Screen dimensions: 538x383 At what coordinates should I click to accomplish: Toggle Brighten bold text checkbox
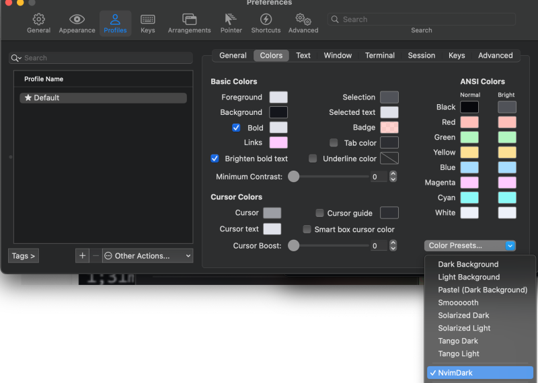click(x=215, y=159)
